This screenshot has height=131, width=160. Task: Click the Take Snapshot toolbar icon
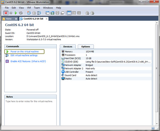29,13
